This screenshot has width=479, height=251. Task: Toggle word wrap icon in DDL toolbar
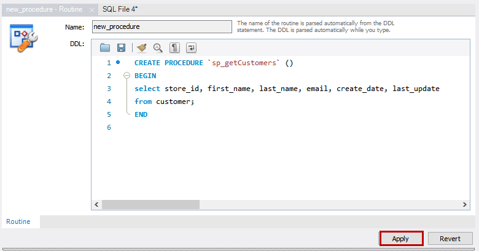click(x=192, y=48)
